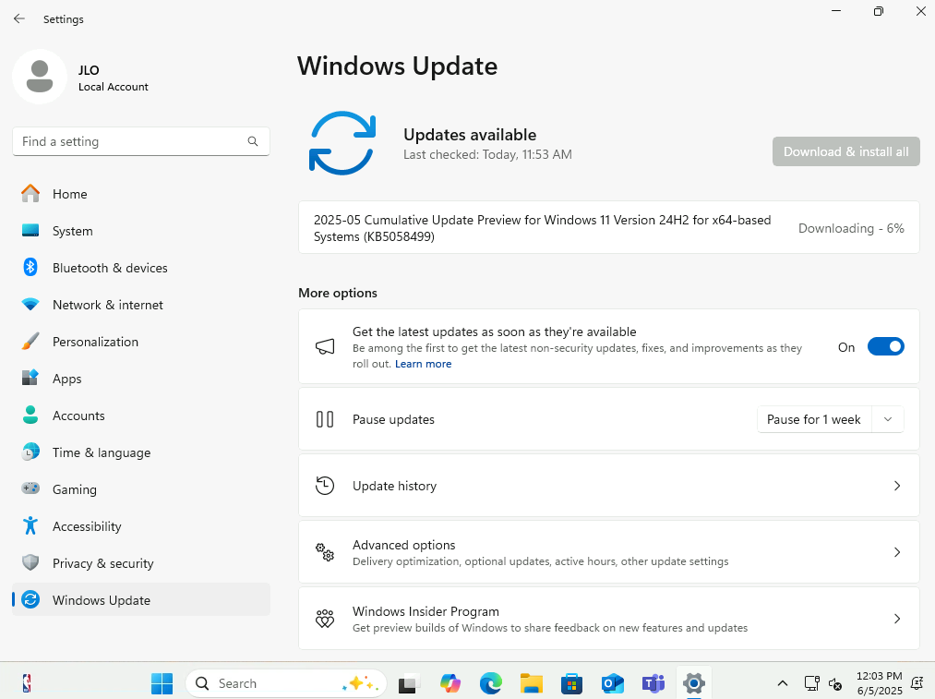The width and height of the screenshot is (935, 699).
Task: Click the back arrow in Settings
Action: pyautogui.click(x=19, y=18)
